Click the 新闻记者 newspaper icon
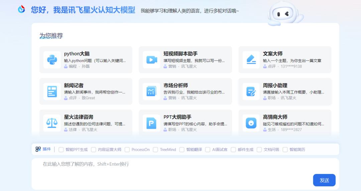 pyautogui.click(x=52, y=91)
